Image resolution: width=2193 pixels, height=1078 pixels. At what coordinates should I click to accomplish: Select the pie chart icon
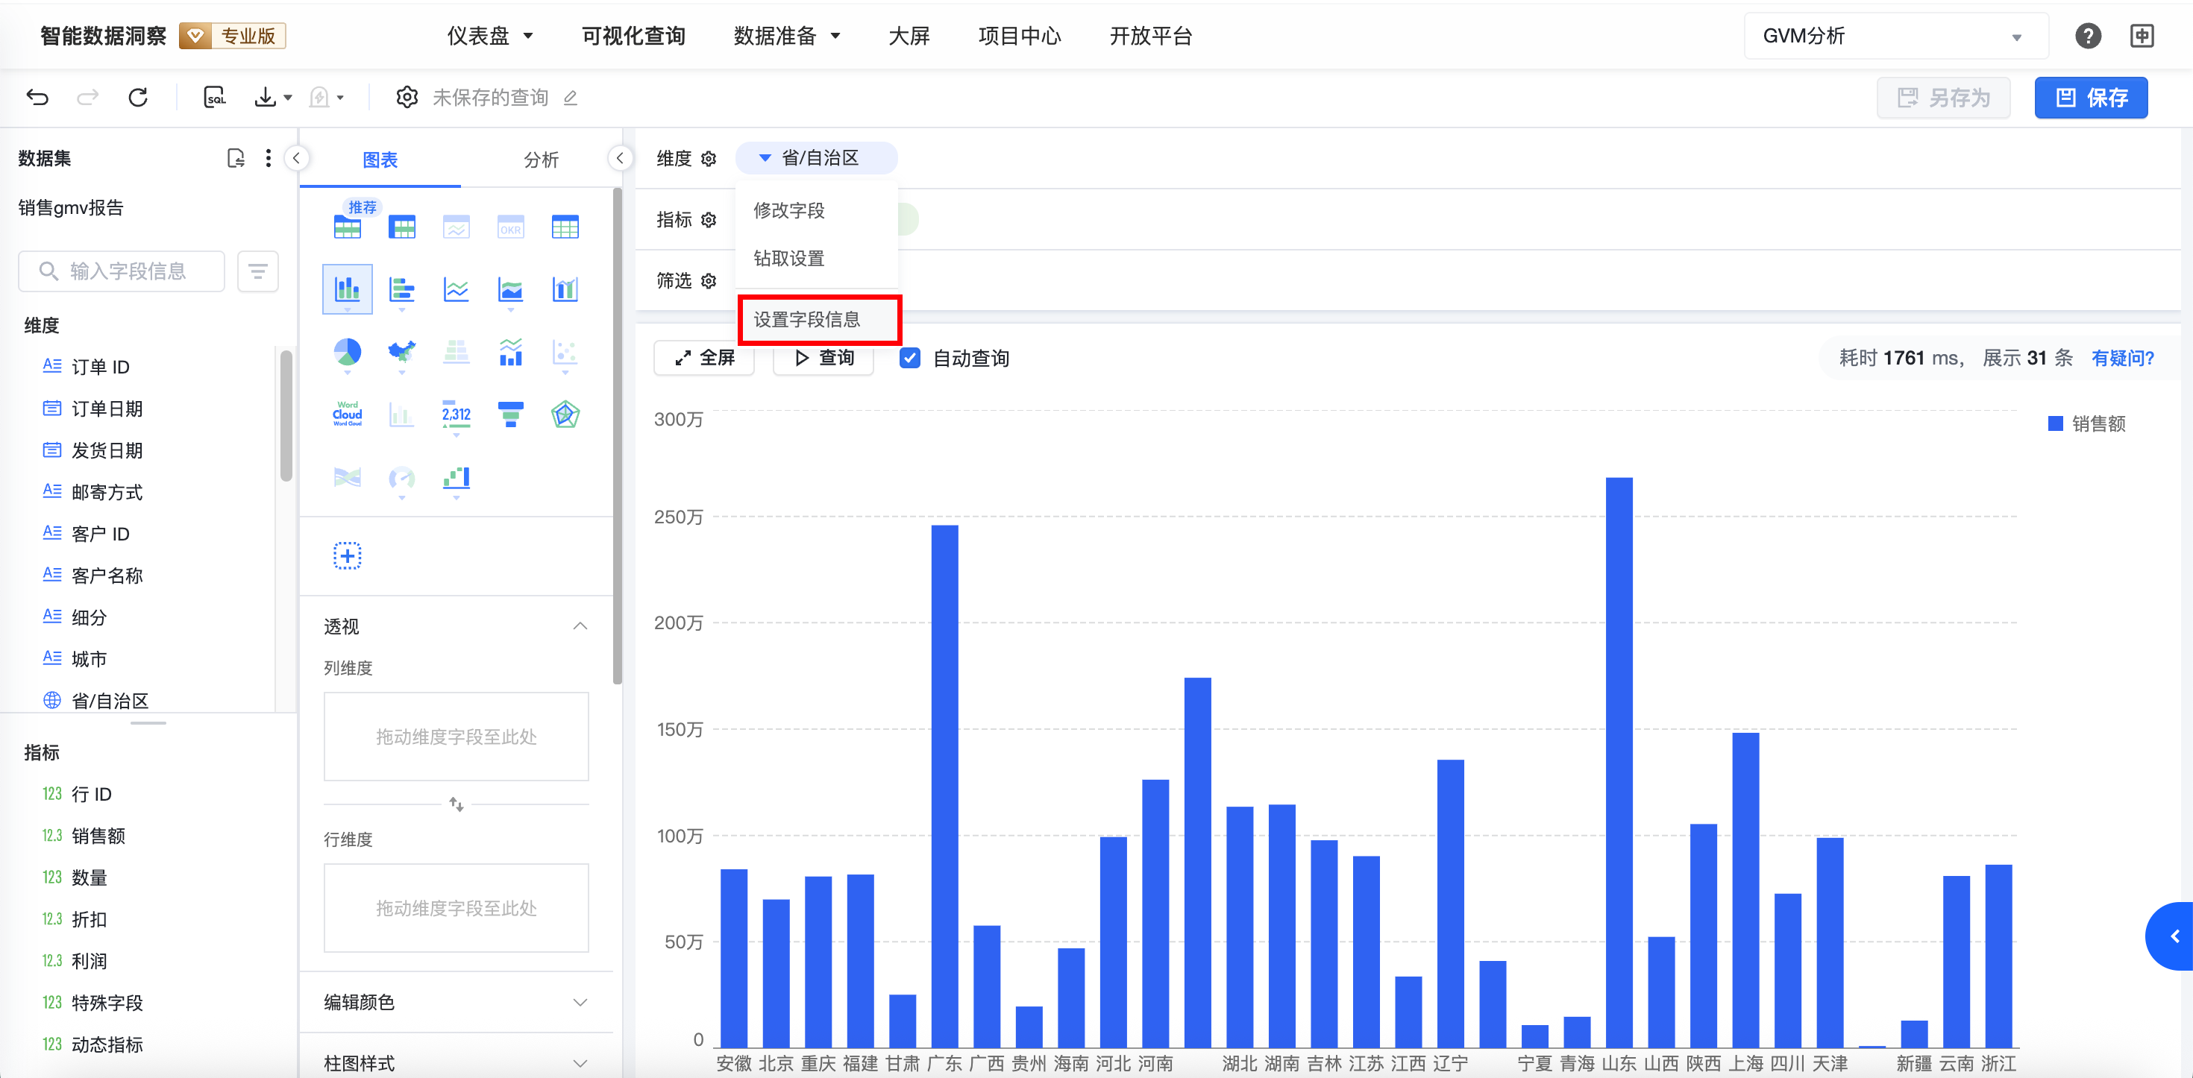[347, 352]
